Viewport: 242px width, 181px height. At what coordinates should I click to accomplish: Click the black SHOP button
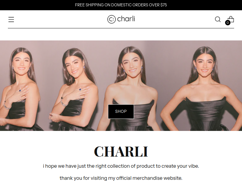[121, 111]
